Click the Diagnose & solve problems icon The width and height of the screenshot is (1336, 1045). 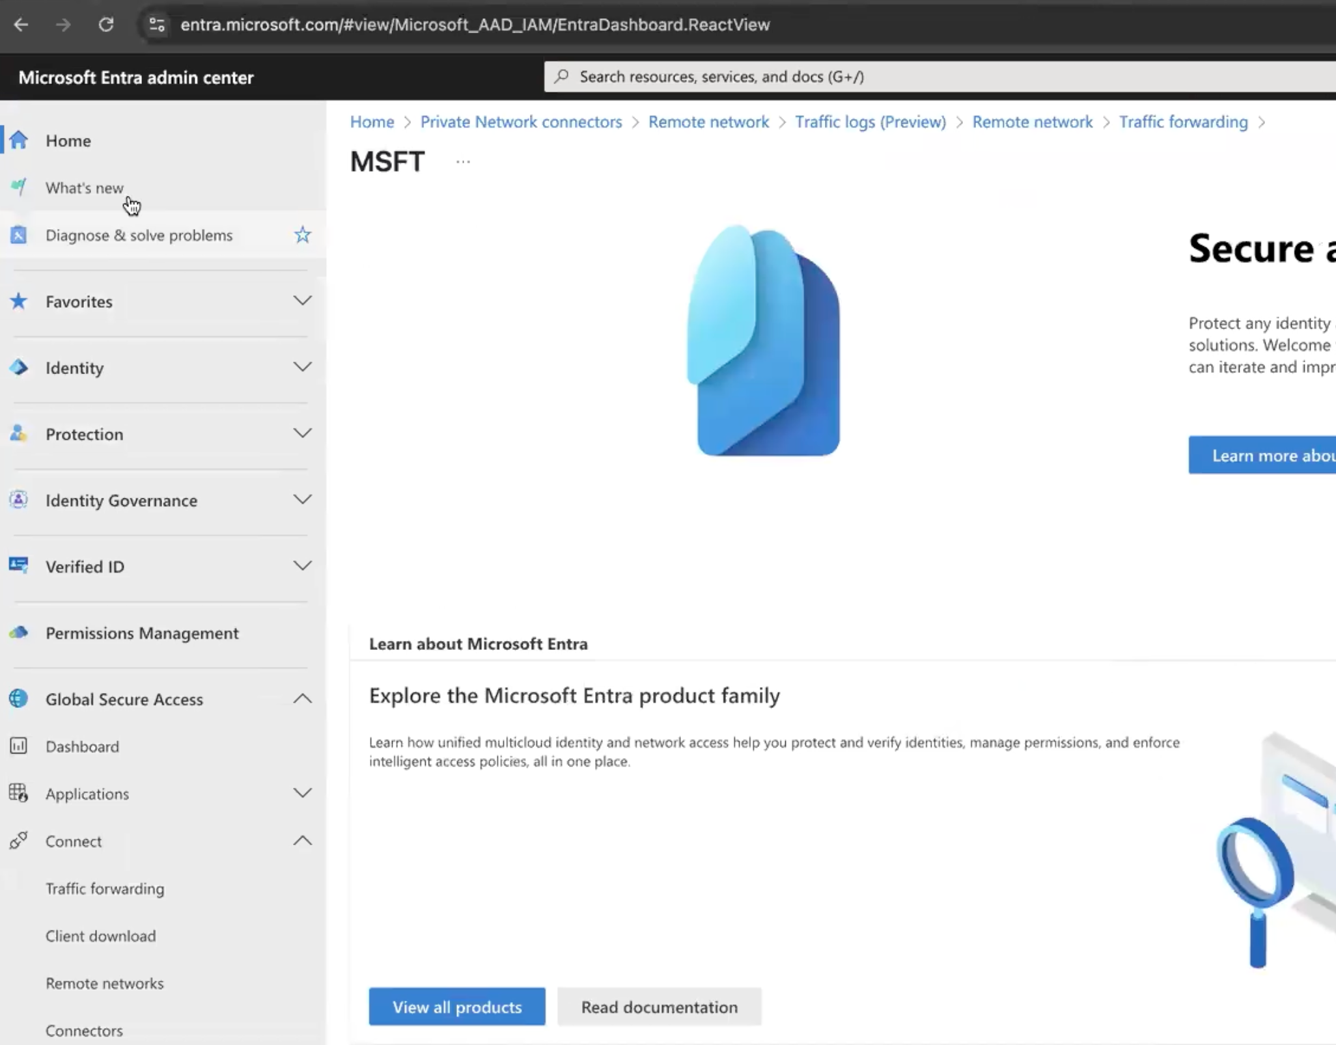[x=19, y=235]
